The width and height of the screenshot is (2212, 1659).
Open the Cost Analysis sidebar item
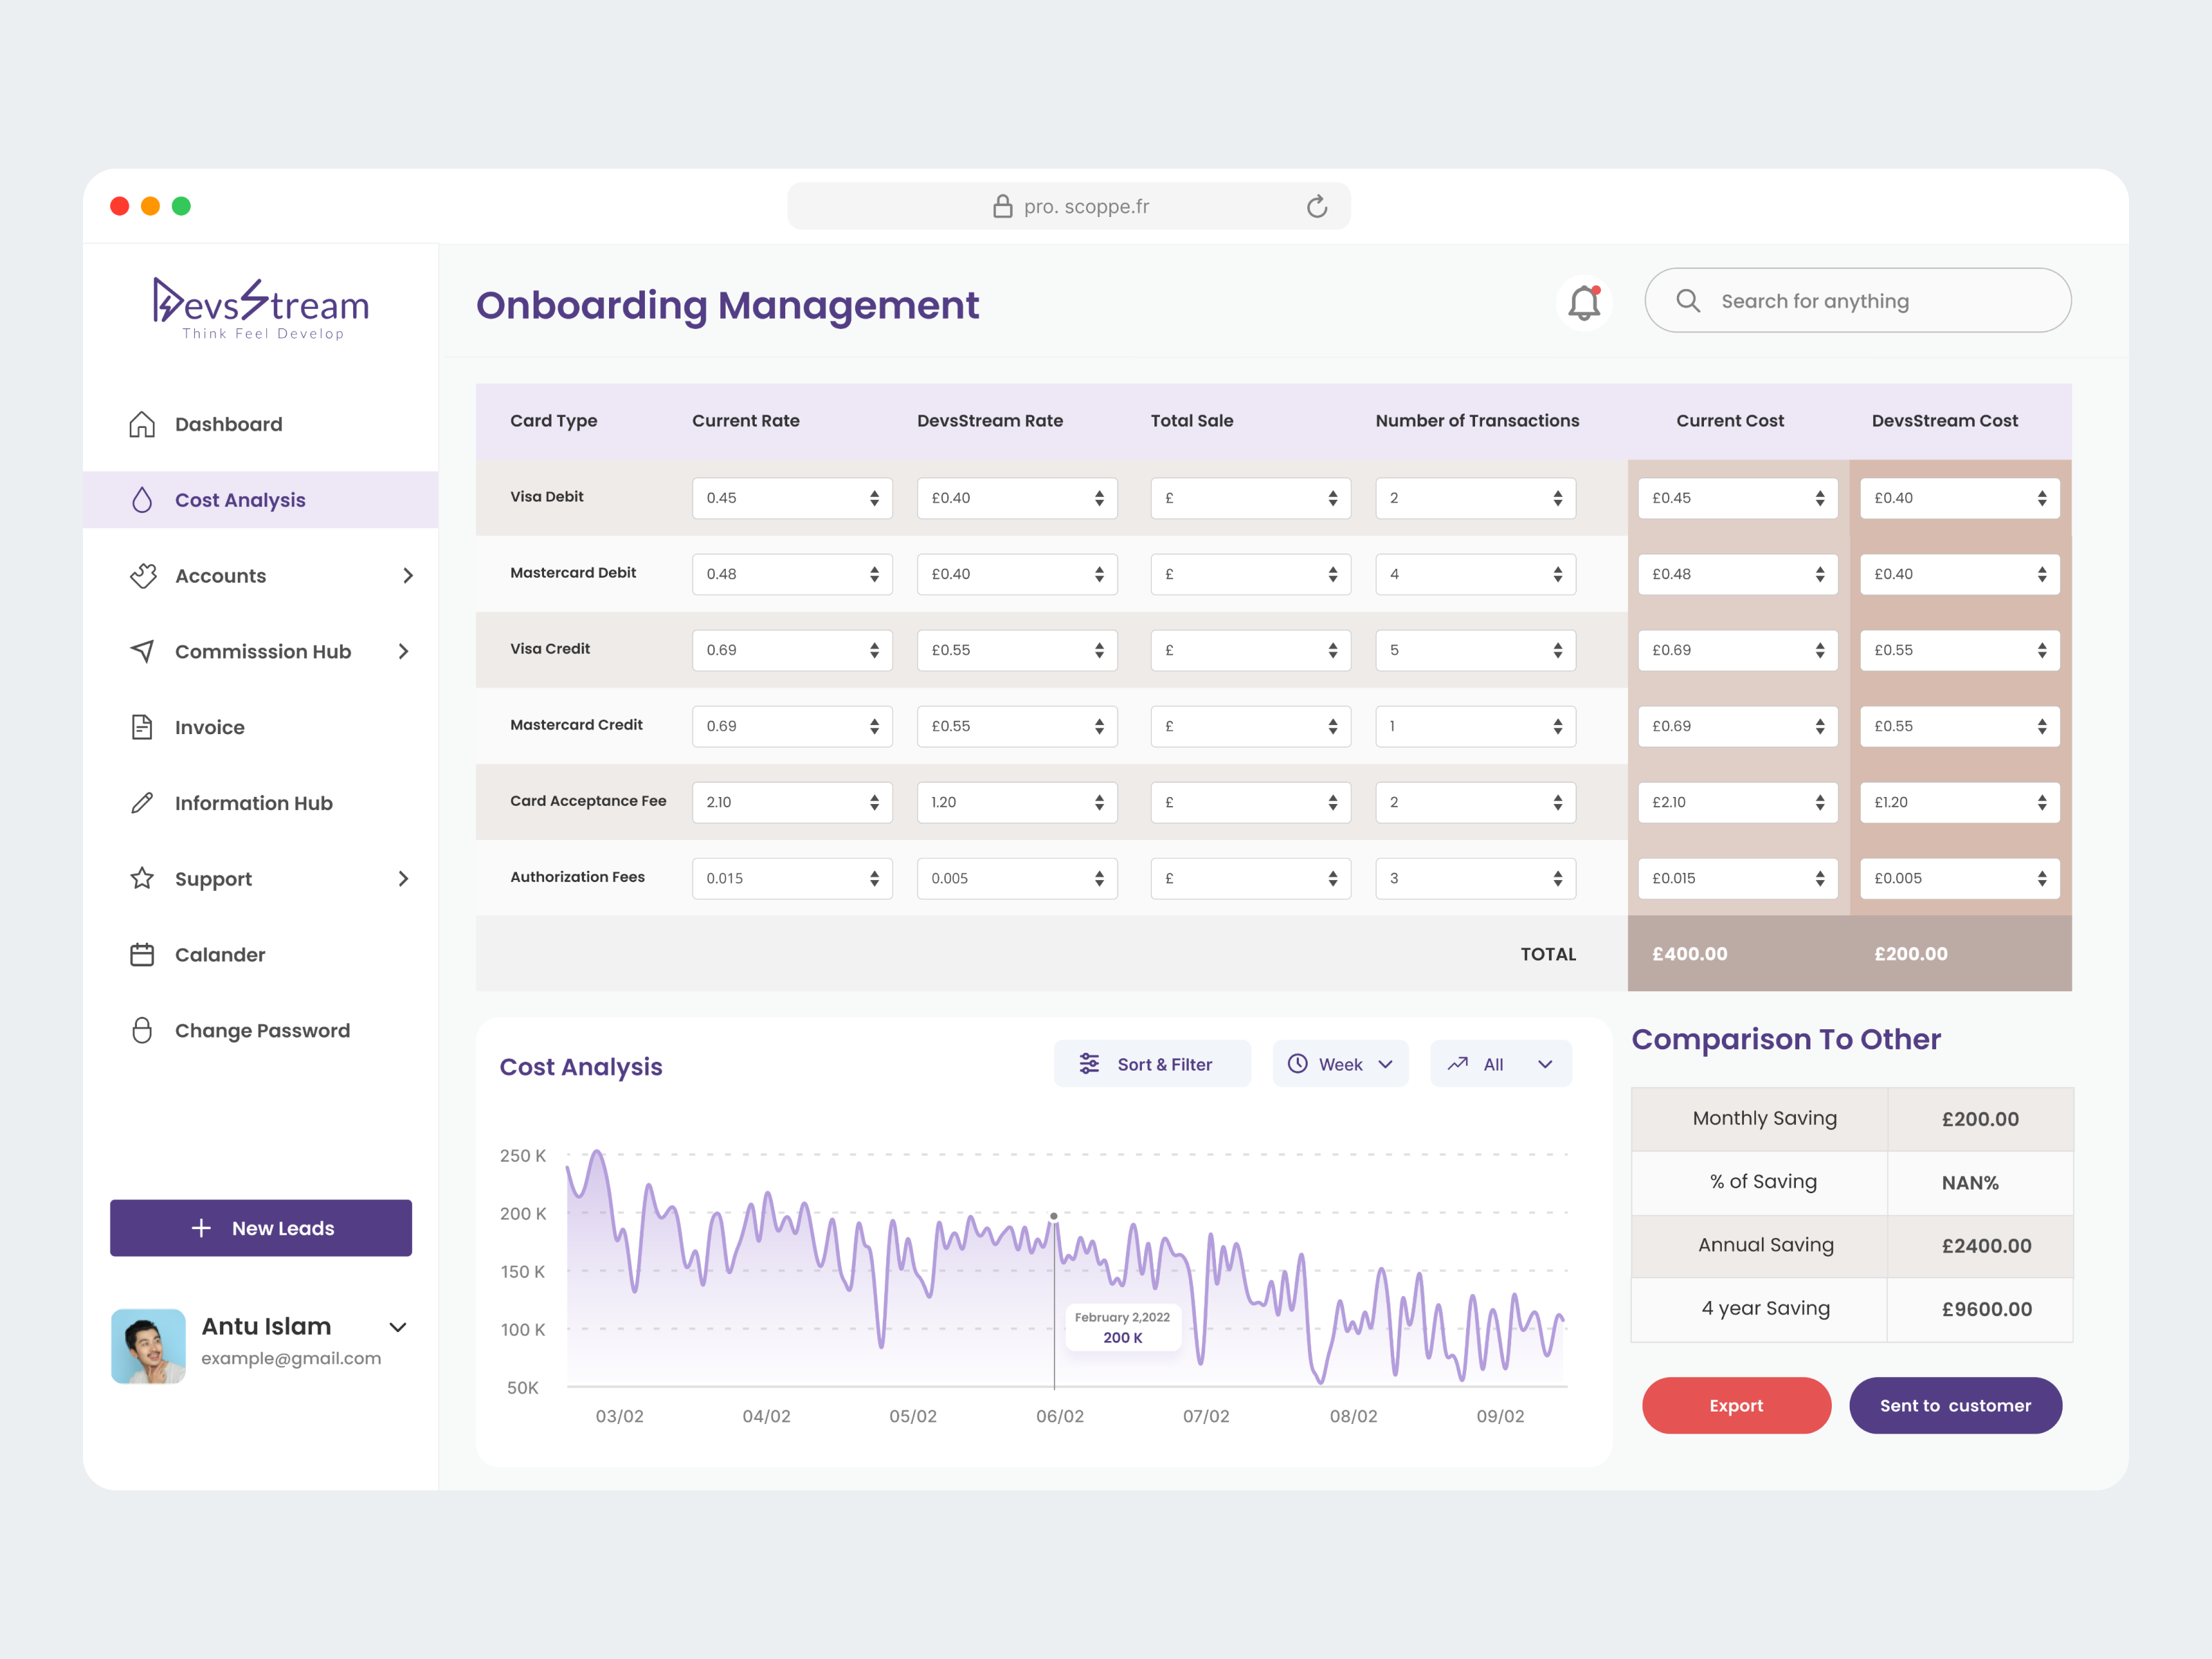click(x=240, y=500)
